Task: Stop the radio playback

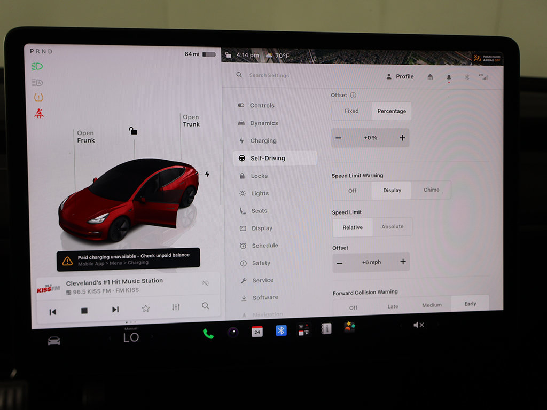Action: point(84,310)
